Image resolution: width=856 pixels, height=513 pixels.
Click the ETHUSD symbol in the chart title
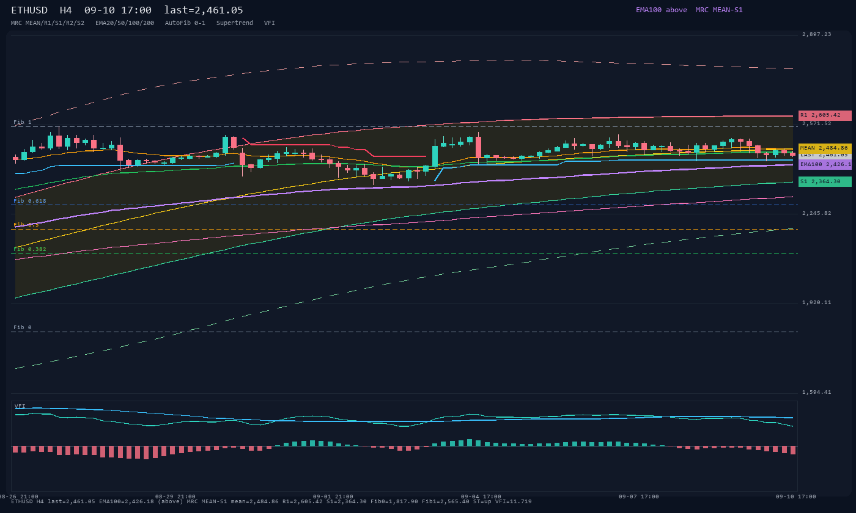point(29,10)
